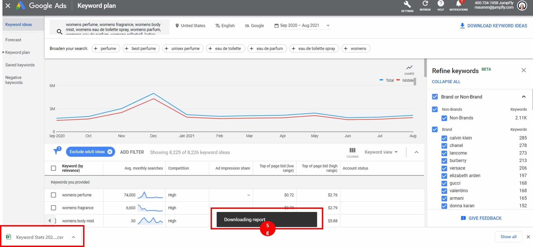Change the Google search network setting
Screen dimensions: 533x247
(254, 26)
